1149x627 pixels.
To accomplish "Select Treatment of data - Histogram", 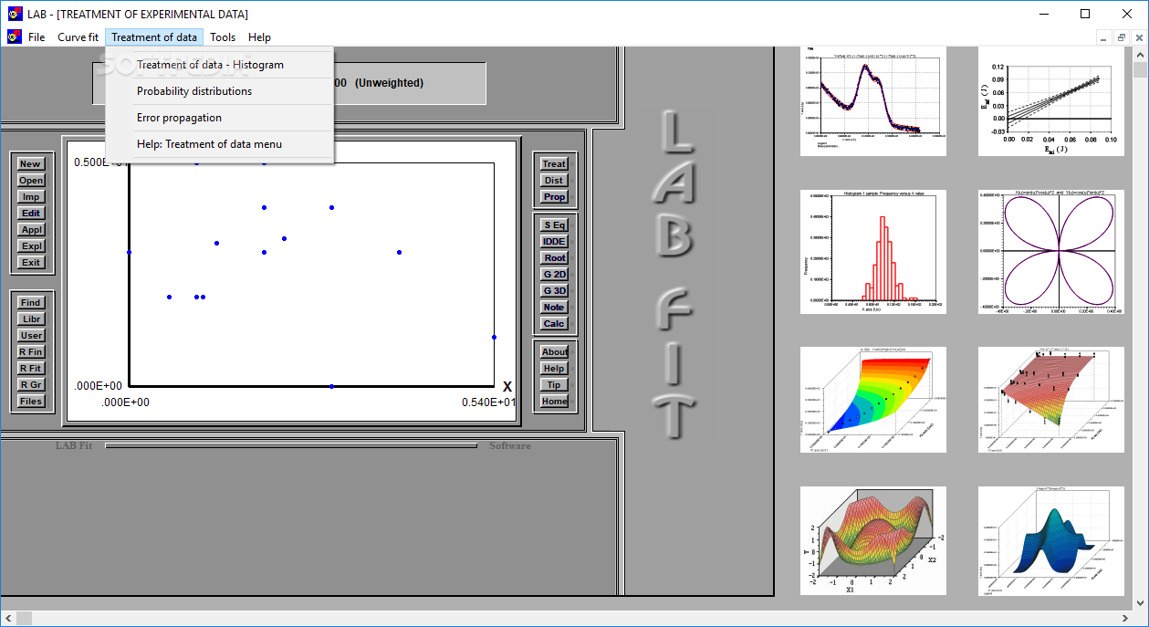I will pos(220,65).
